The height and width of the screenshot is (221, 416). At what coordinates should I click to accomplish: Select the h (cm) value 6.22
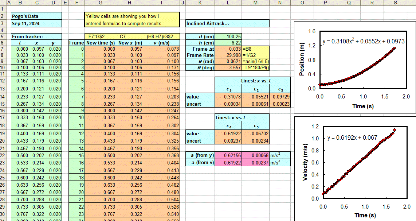click(x=228, y=43)
